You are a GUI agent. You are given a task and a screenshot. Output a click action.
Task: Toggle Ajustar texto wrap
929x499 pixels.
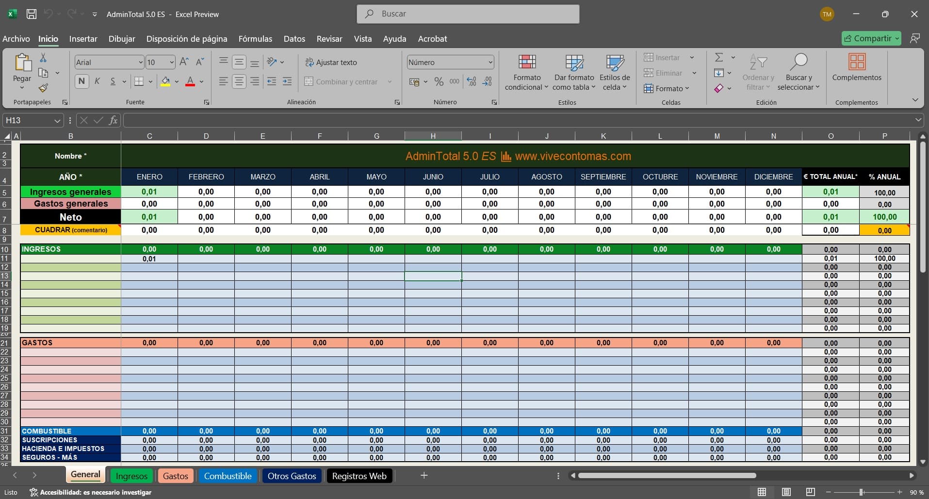coord(331,62)
